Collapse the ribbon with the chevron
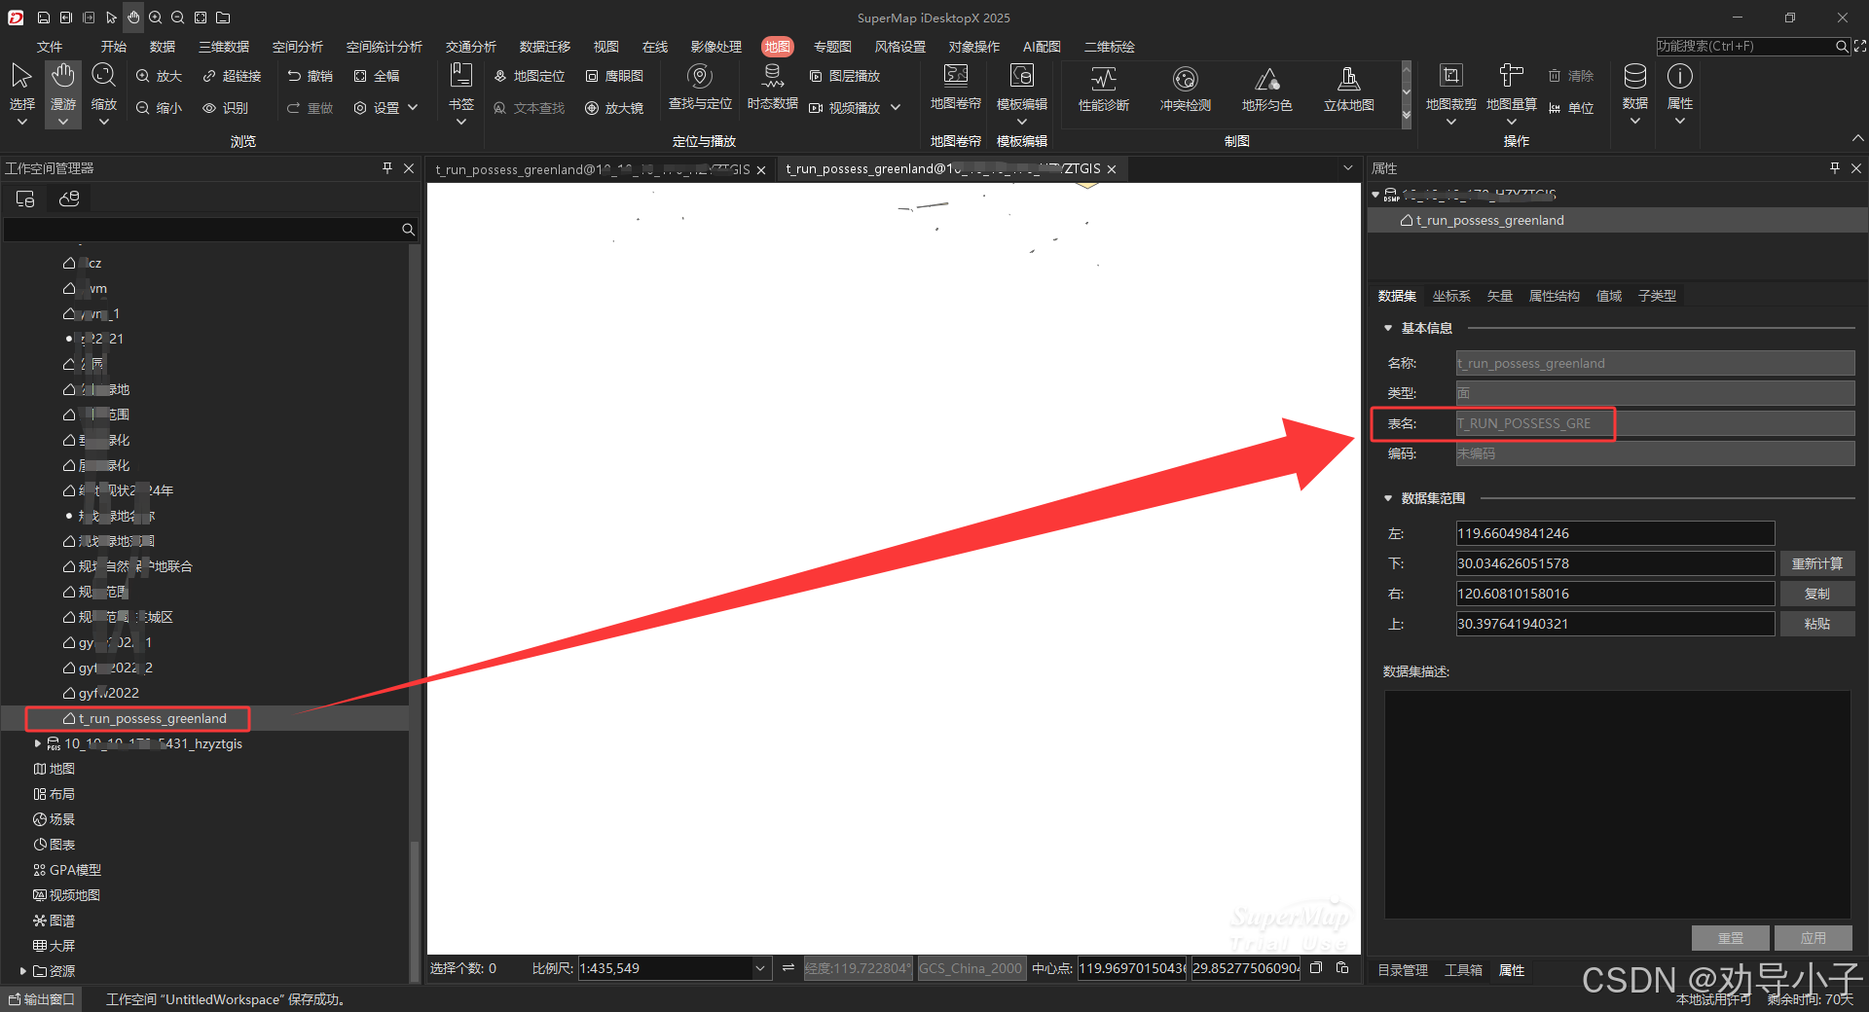The image size is (1869, 1012). (1857, 138)
